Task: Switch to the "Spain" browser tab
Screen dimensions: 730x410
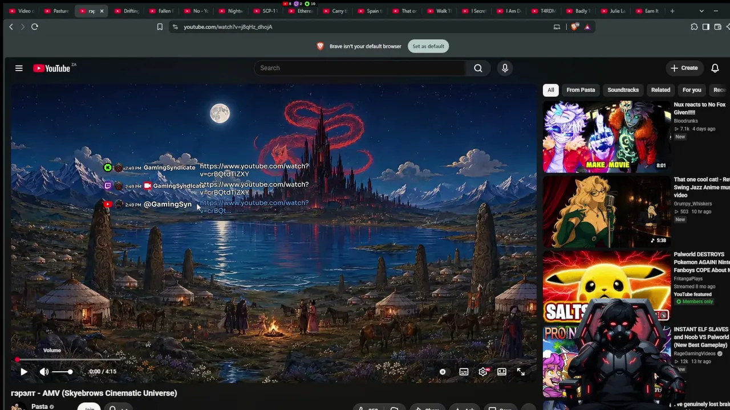Action: pyautogui.click(x=370, y=11)
